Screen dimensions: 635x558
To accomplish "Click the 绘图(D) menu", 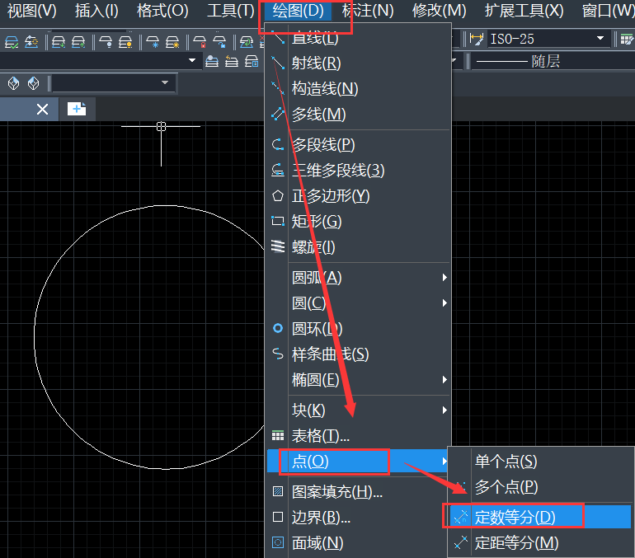I will (298, 11).
